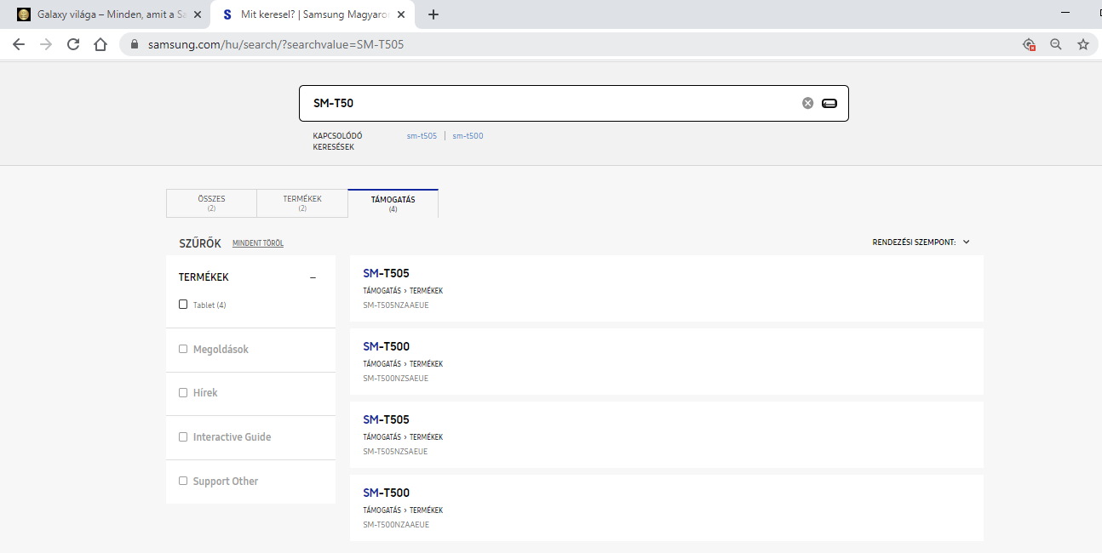
Task: Enable the Megoldások filter checkbox
Action: [183, 349]
